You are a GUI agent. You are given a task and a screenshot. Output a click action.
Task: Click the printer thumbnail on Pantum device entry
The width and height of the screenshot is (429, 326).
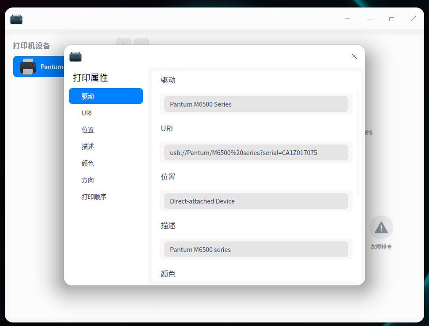pos(28,67)
